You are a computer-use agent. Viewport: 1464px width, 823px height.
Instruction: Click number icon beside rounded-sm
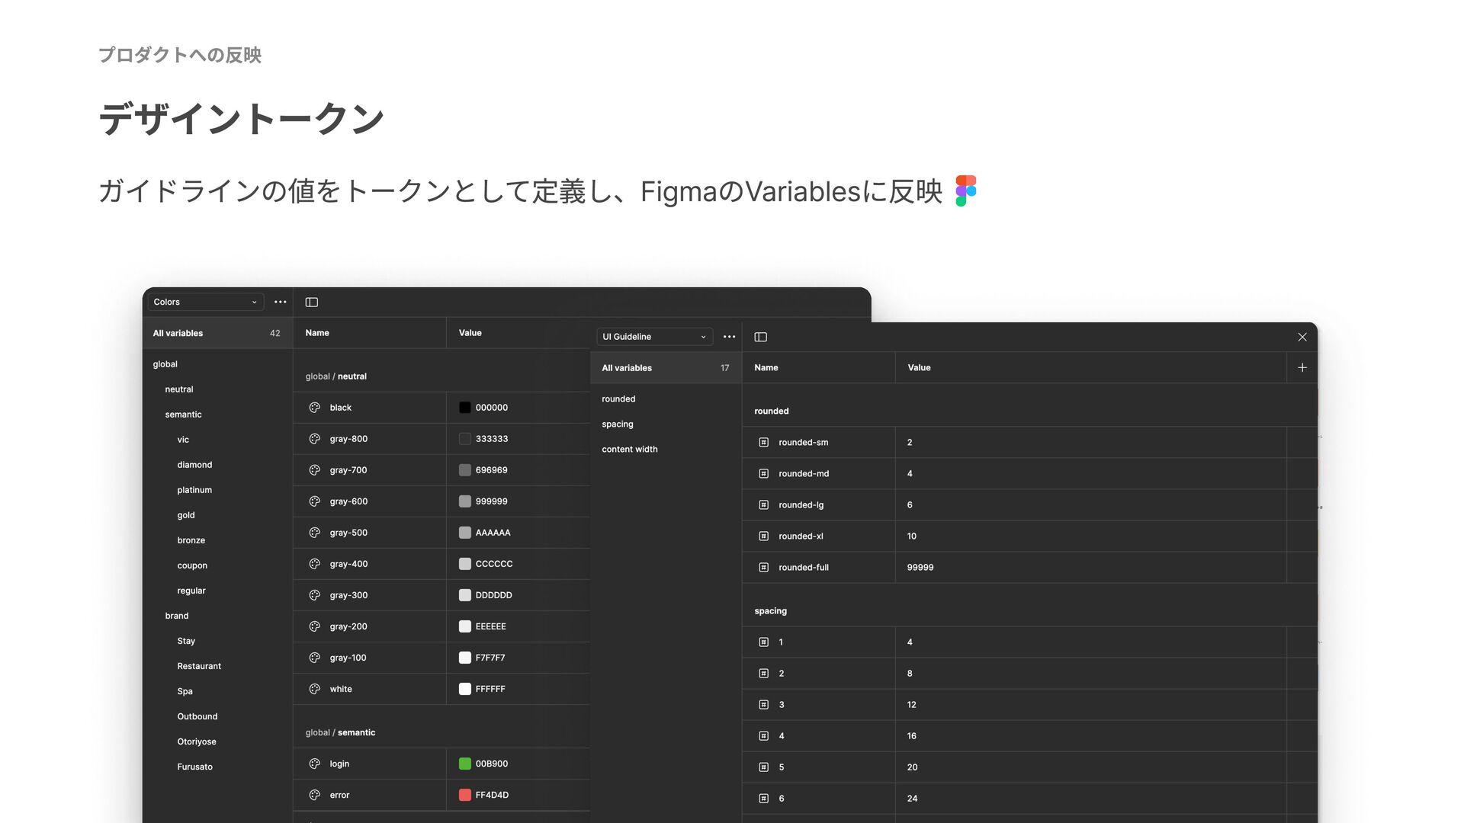tap(764, 442)
